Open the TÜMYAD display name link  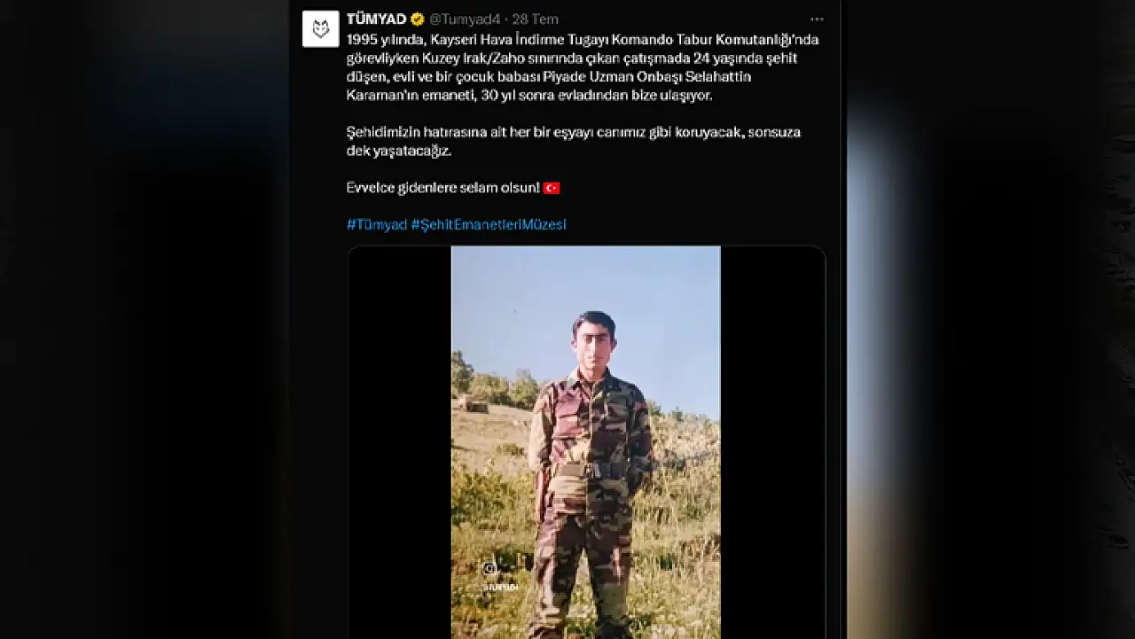(x=376, y=19)
